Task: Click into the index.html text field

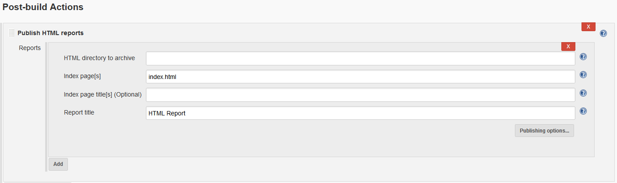Action: (360, 76)
